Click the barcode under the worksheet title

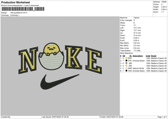click(x=23, y=9)
